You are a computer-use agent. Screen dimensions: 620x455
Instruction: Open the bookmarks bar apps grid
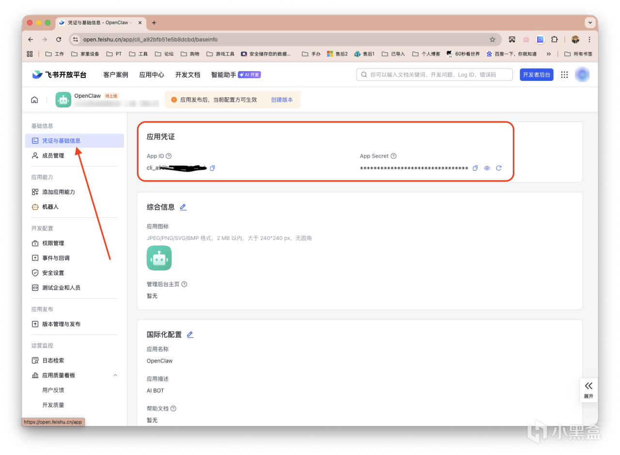[30, 54]
